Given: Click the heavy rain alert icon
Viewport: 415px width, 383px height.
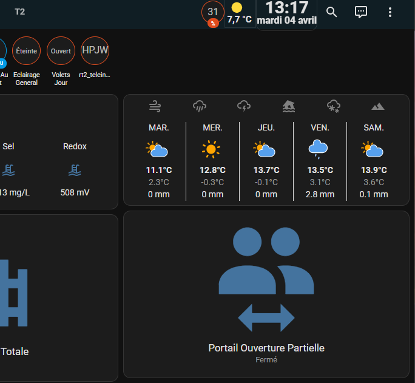Looking at the screenshot, I should (x=200, y=106).
